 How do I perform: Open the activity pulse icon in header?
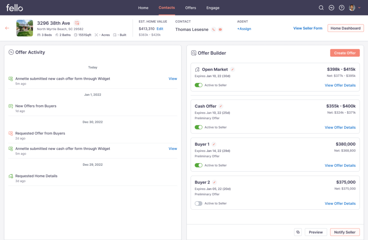pyautogui.click(x=331, y=8)
